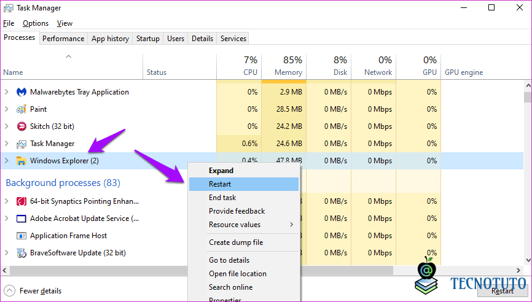Click the BraveSoftware Update icon
The height and width of the screenshot is (302, 532).
pos(22,253)
